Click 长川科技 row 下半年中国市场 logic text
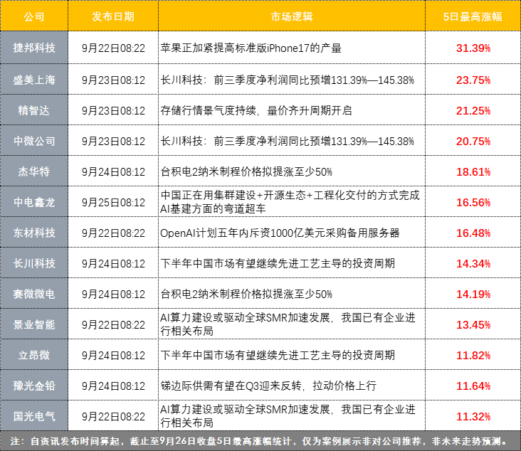Viewport: 521px width, 451px height. [x=278, y=263]
